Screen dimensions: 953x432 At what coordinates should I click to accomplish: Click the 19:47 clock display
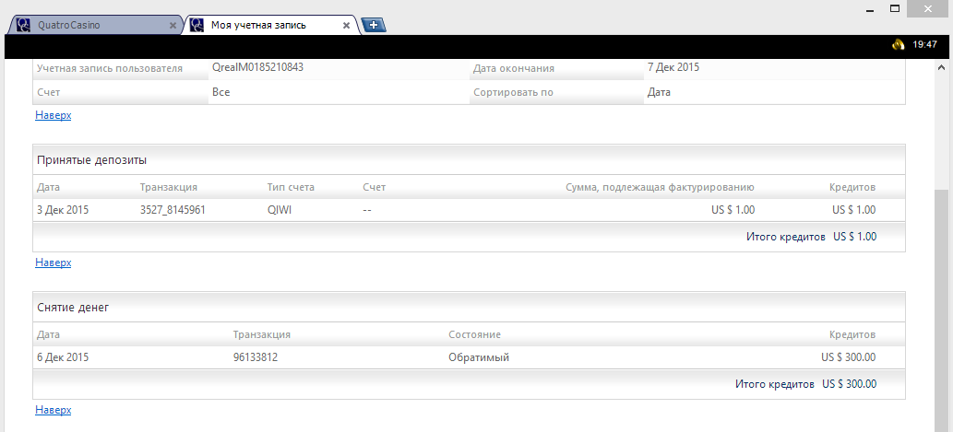[924, 44]
